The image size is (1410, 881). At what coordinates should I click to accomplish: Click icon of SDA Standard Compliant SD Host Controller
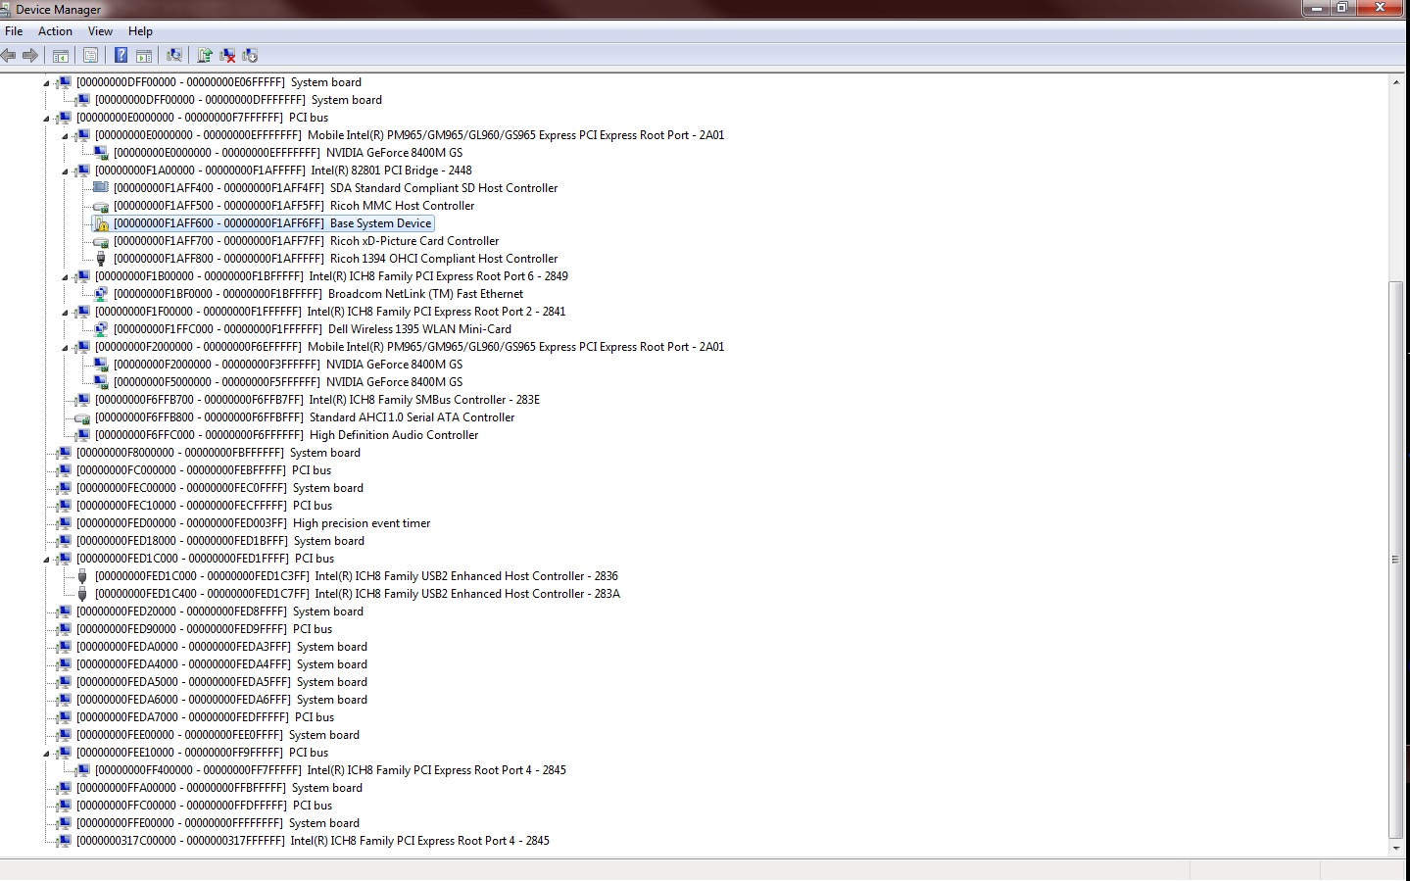tap(101, 188)
